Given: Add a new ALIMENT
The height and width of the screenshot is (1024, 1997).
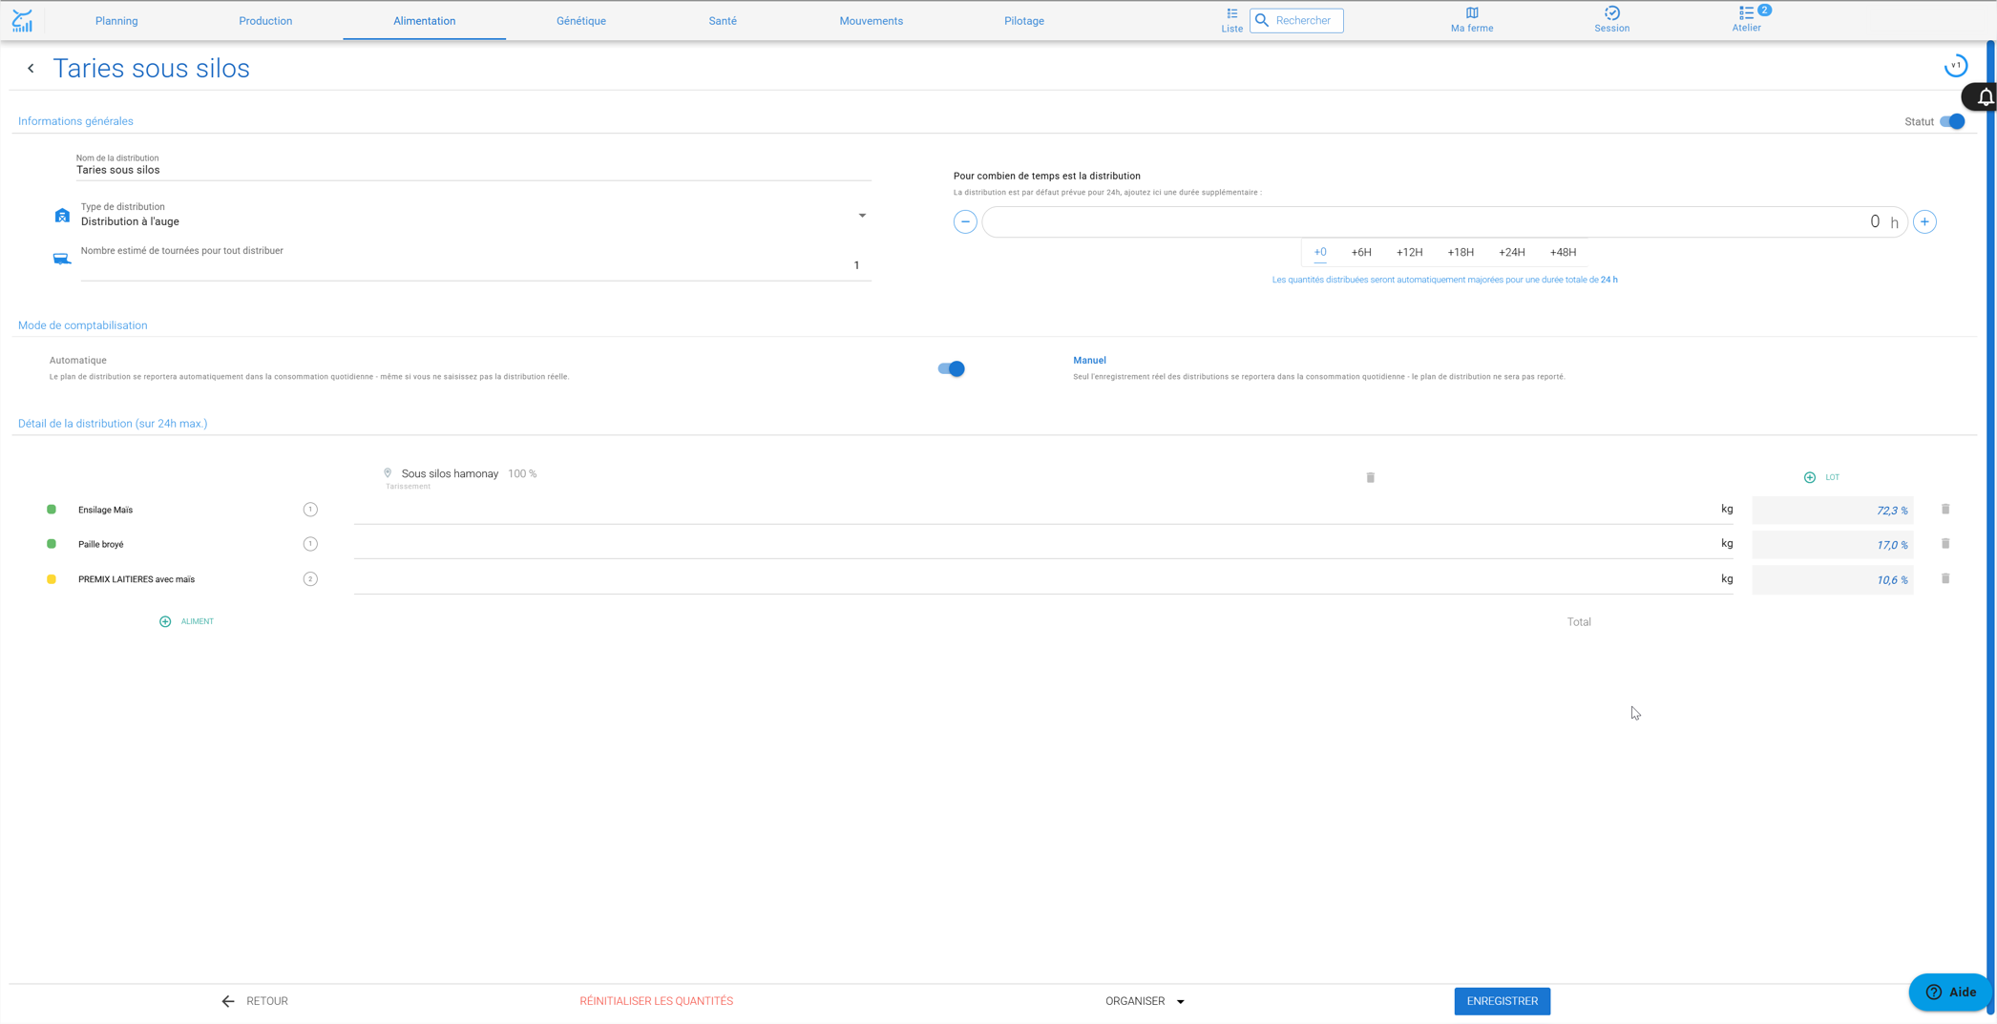Looking at the screenshot, I should tap(186, 621).
